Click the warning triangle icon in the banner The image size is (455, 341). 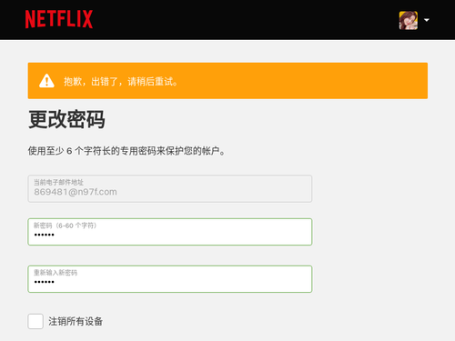[x=46, y=81]
